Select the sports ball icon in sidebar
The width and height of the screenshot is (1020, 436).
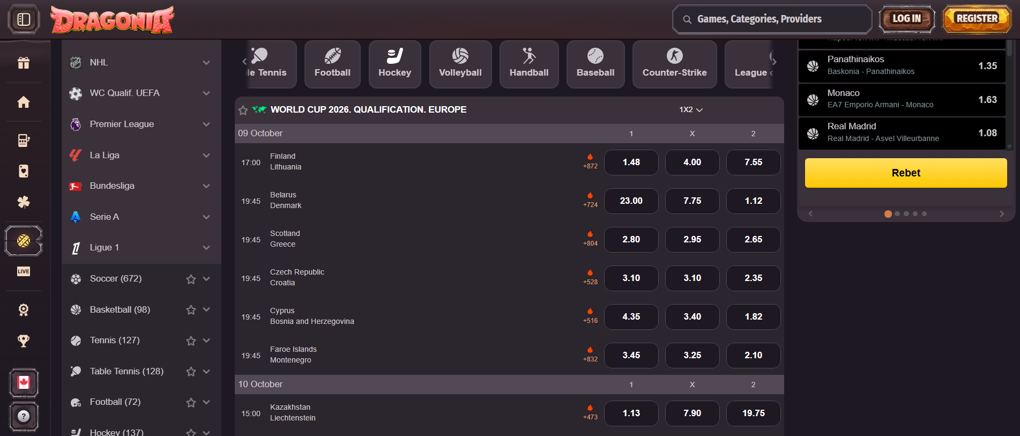tap(24, 241)
